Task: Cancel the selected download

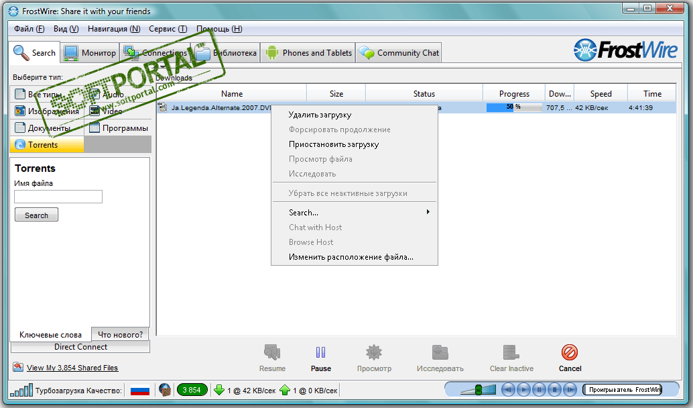Action: (x=570, y=358)
